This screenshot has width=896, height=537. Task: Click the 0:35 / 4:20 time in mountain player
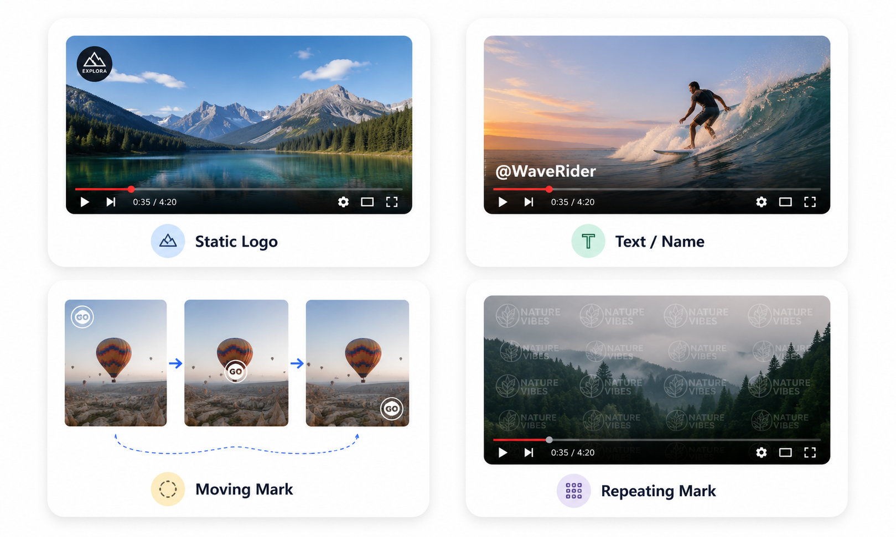click(x=154, y=202)
